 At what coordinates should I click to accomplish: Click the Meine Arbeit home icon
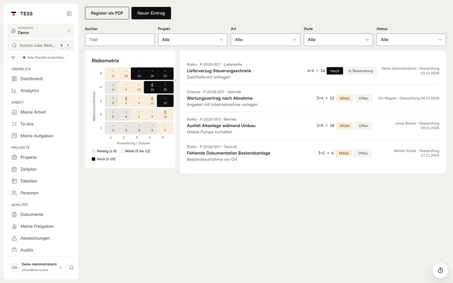tap(14, 112)
